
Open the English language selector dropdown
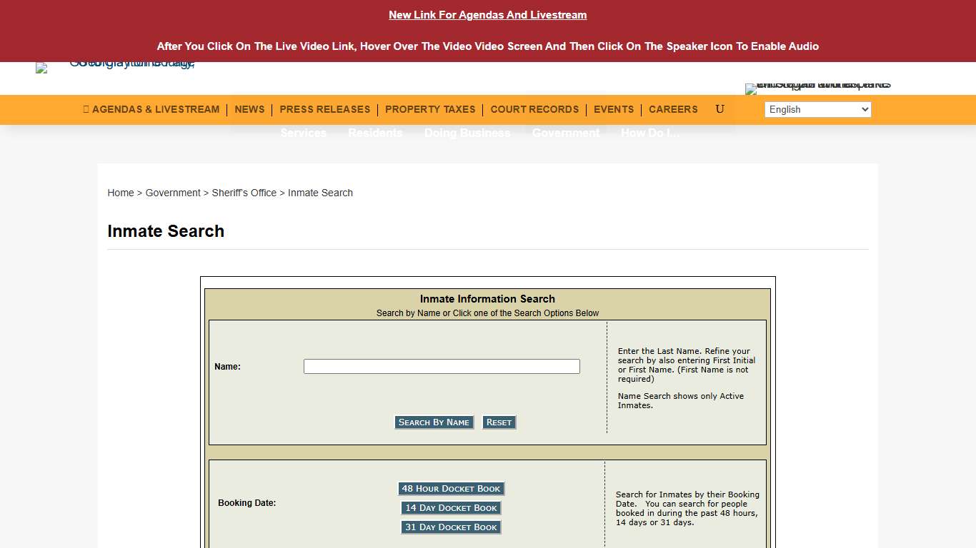[817, 109]
